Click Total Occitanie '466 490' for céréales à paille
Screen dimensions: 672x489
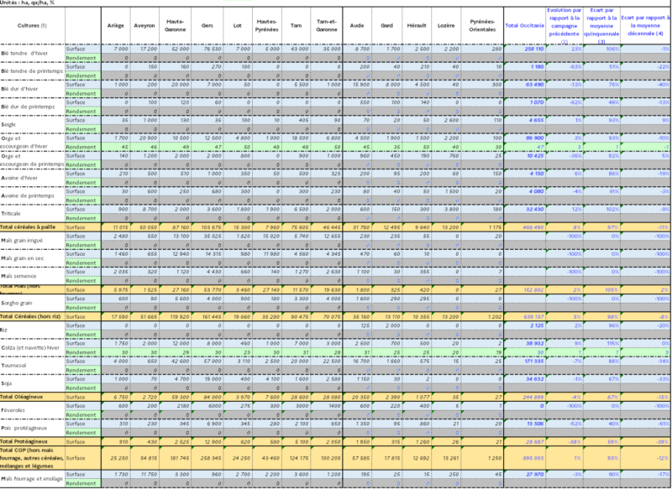point(524,227)
